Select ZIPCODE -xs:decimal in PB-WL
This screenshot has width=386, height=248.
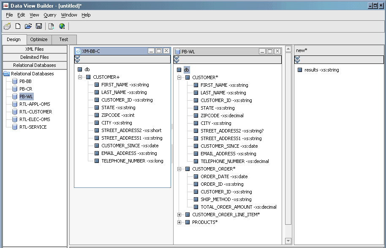[x=222, y=116]
